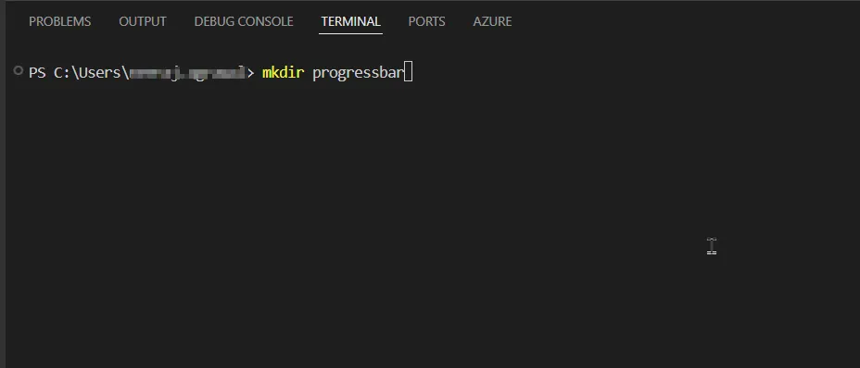Select the DEBUG CONSOLE tab
Screen dimensions: 860x368
click(244, 21)
